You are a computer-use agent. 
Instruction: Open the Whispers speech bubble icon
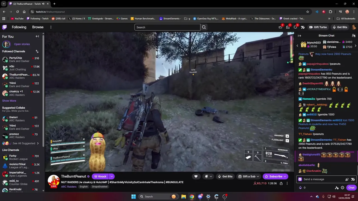click(295, 27)
